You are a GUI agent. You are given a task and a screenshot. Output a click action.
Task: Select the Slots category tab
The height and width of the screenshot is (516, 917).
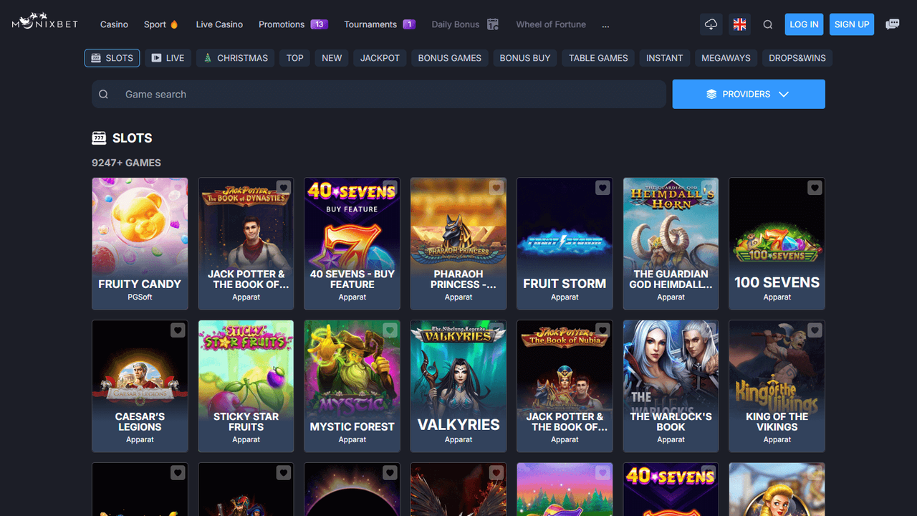[x=112, y=58]
